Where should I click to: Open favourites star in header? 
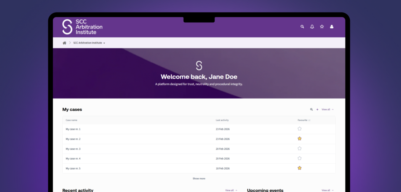click(322, 27)
